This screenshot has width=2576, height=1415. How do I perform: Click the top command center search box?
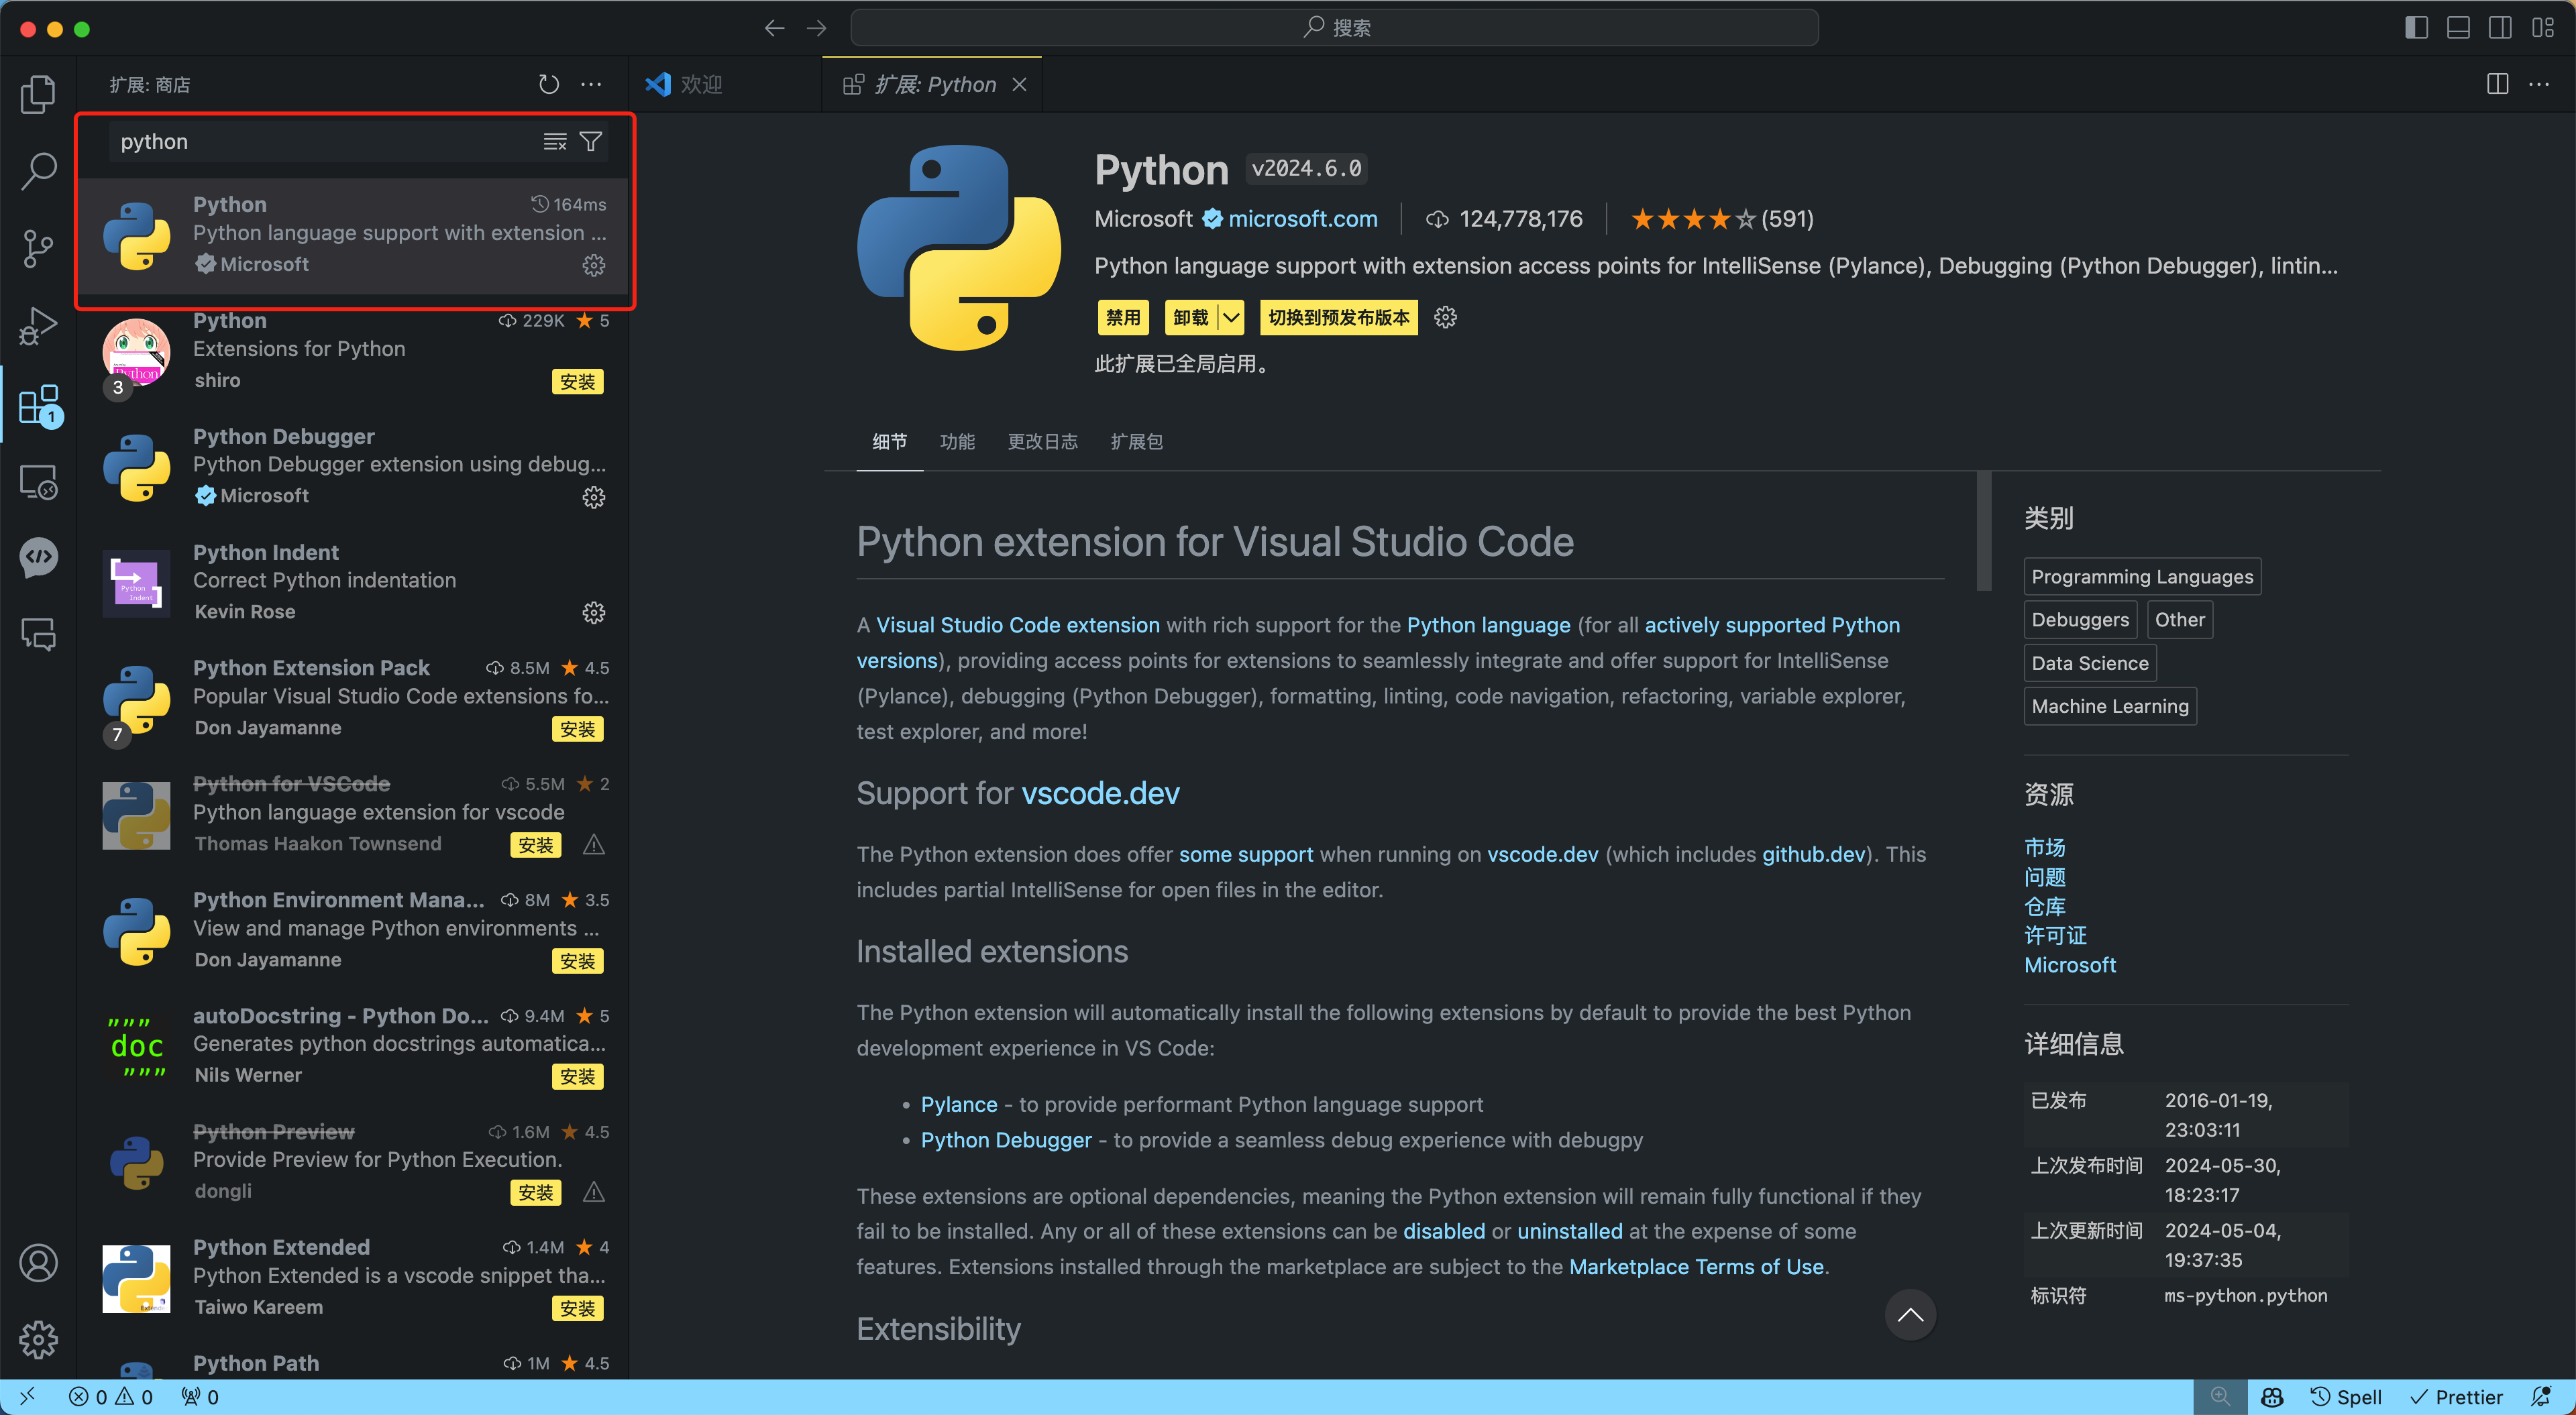(x=1334, y=27)
